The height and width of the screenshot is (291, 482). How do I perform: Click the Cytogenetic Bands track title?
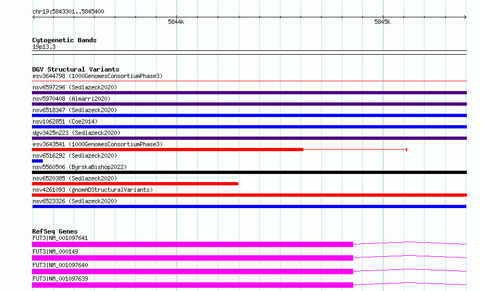coord(64,40)
